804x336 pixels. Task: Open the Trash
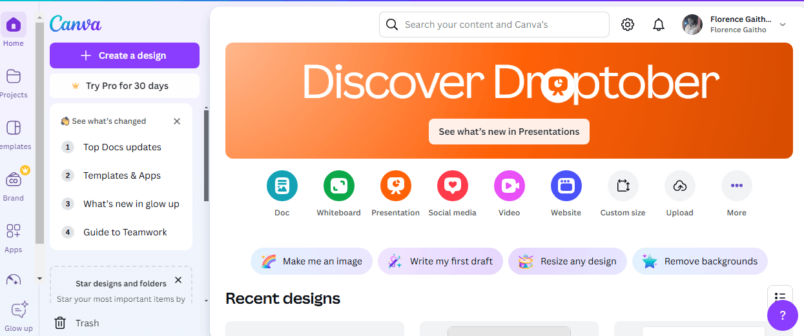[x=77, y=323]
